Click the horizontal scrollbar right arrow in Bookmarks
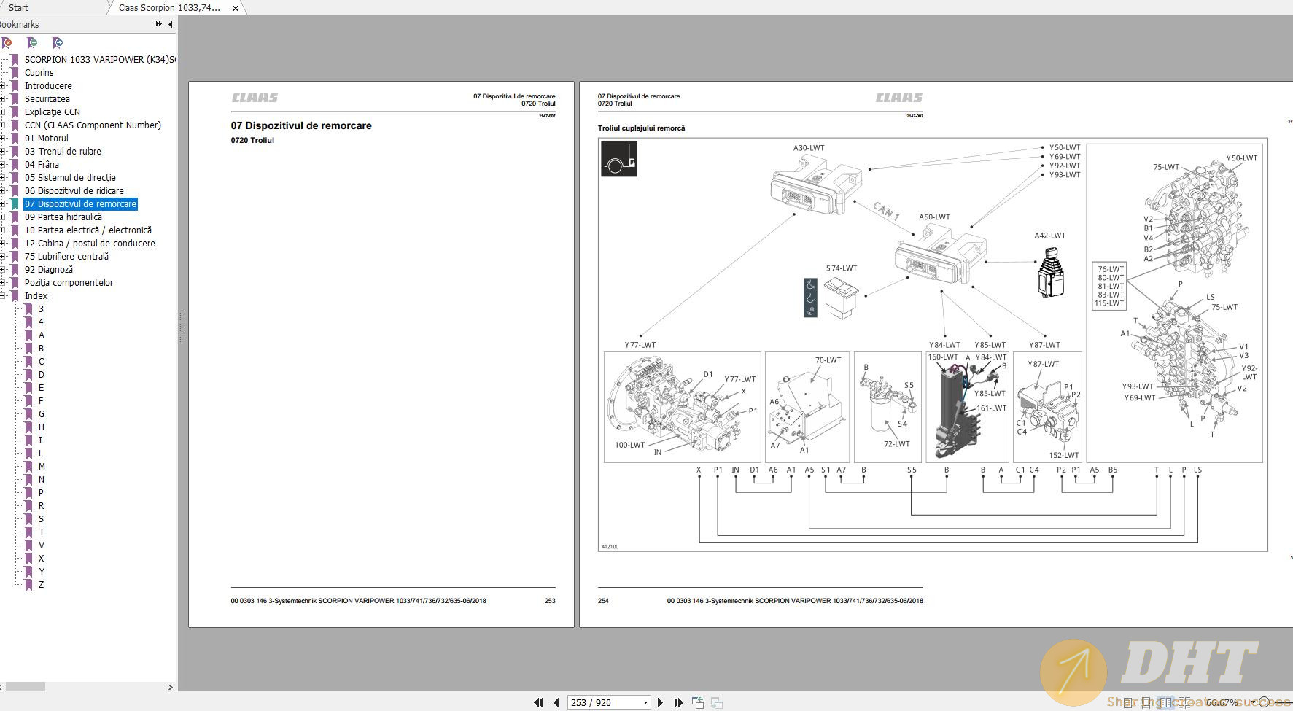The height and width of the screenshot is (711, 1293). 171,687
